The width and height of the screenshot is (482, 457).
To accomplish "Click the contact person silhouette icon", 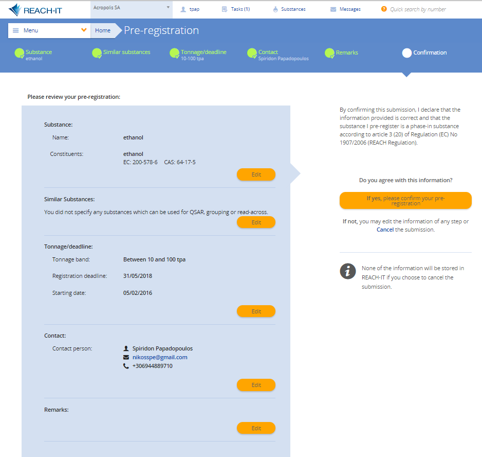I will (x=126, y=348).
